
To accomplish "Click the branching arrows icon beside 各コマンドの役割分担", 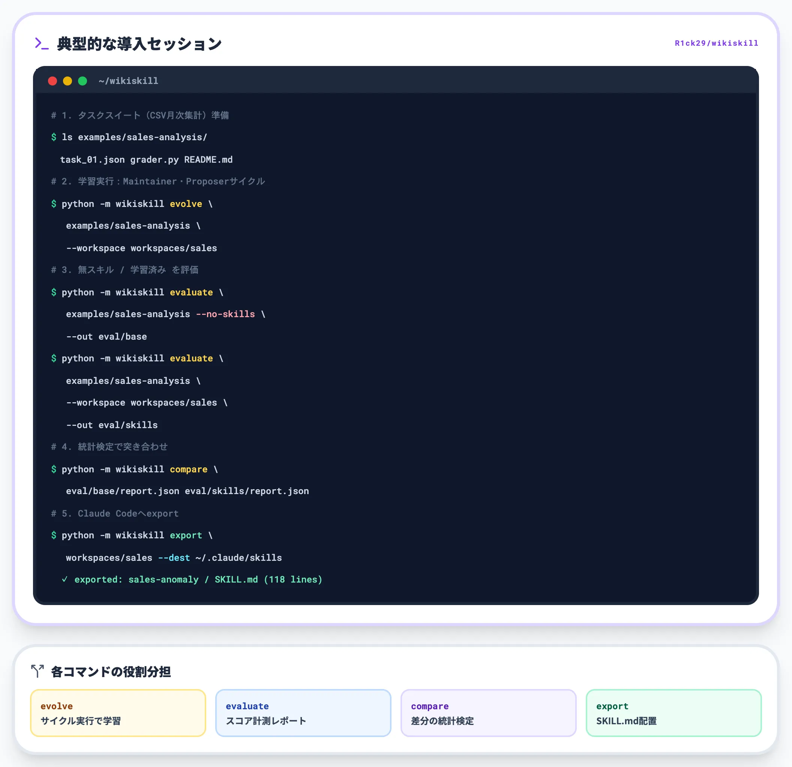I will (37, 671).
